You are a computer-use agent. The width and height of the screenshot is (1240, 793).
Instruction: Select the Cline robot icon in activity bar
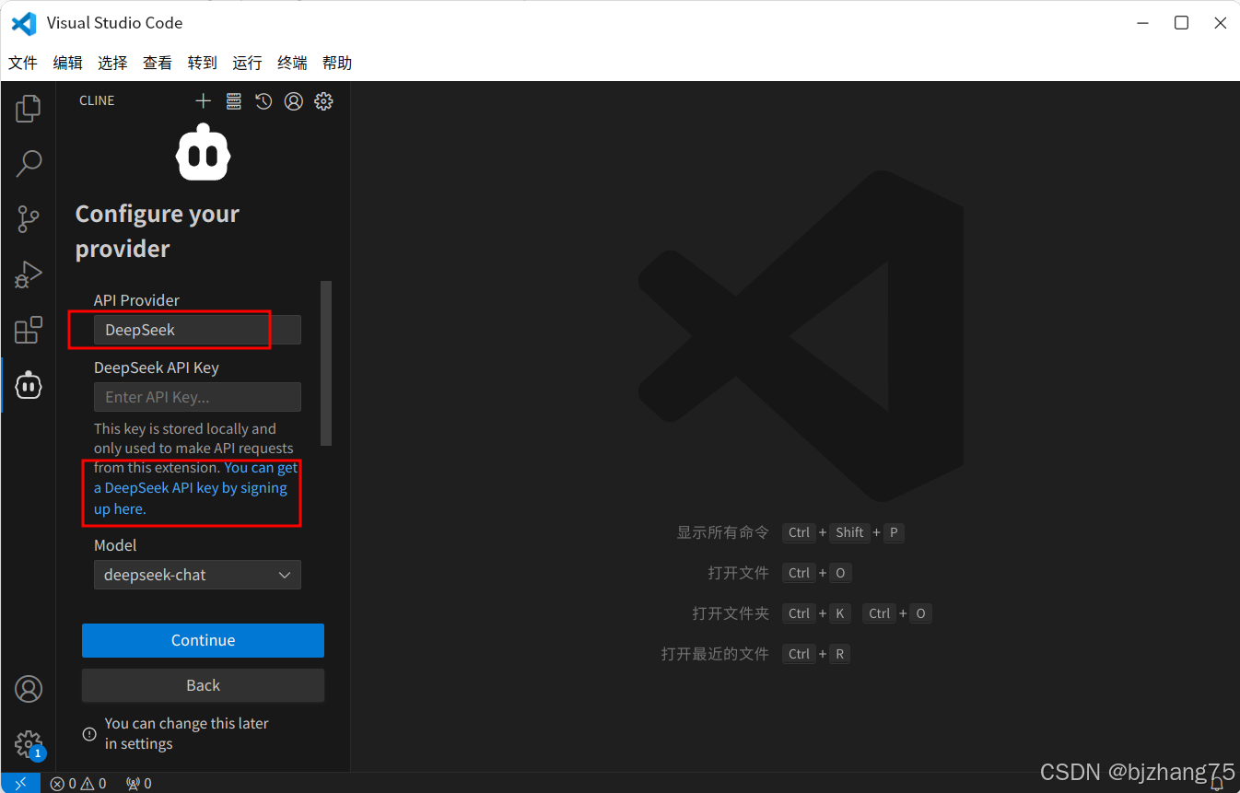coord(29,385)
